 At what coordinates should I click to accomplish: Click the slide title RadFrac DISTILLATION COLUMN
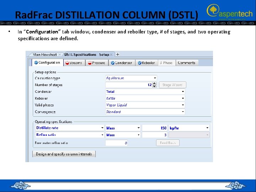[x=106, y=15]
